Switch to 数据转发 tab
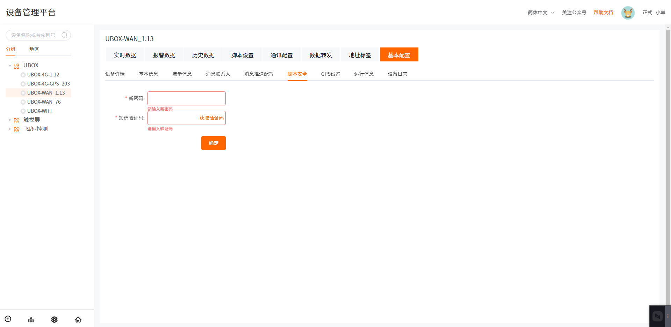Image resolution: width=671 pixels, height=327 pixels. click(321, 55)
